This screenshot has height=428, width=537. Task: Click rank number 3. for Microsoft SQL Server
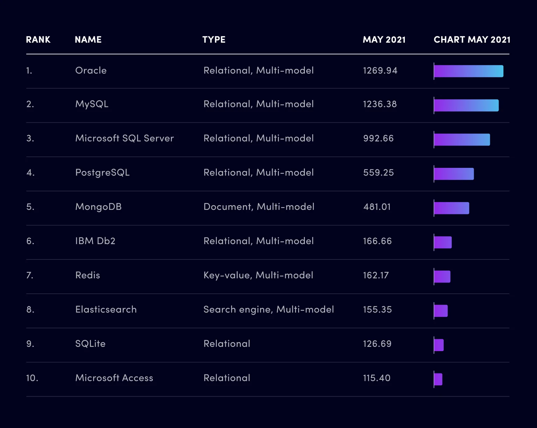pos(30,138)
